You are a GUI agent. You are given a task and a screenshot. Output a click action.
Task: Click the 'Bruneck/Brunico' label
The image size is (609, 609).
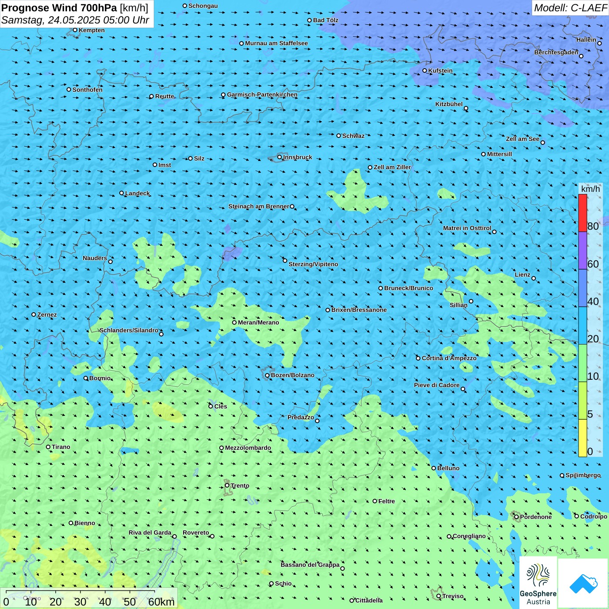[408, 288]
